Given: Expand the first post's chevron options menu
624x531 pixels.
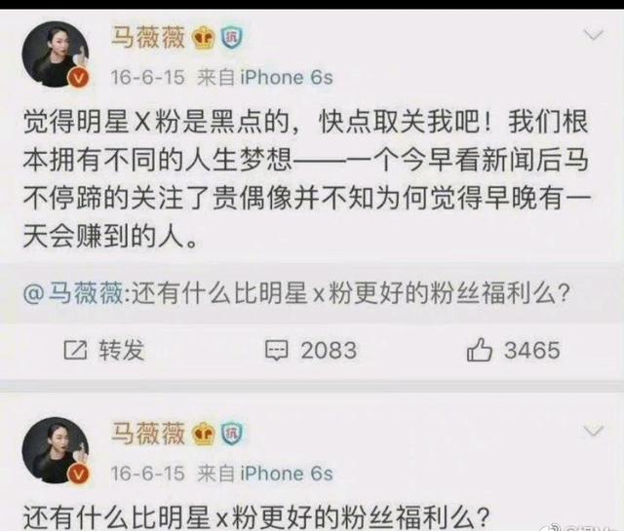Looking at the screenshot, I should 594,35.
